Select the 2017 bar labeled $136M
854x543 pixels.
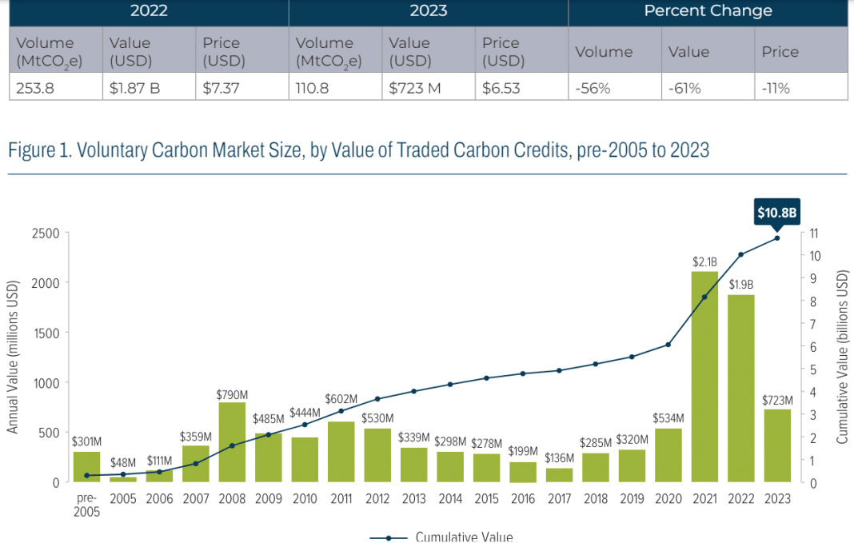point(560,475)
